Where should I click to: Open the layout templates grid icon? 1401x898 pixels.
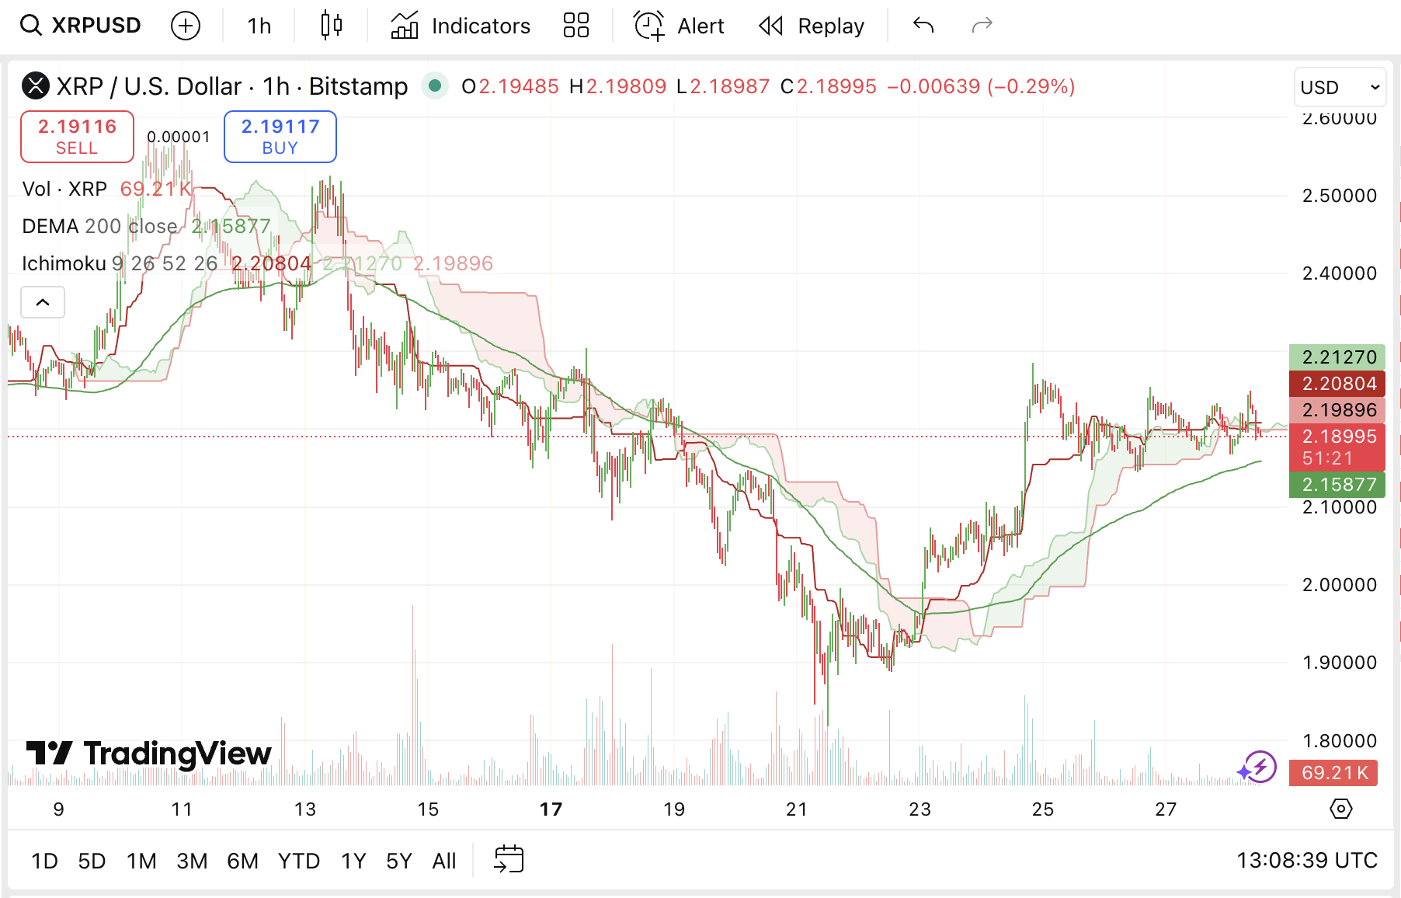click(575, 26)
